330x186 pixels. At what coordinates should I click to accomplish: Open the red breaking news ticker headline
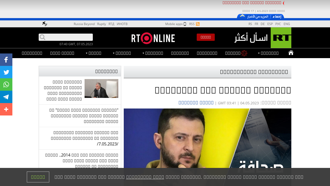(x=252, y=3)
